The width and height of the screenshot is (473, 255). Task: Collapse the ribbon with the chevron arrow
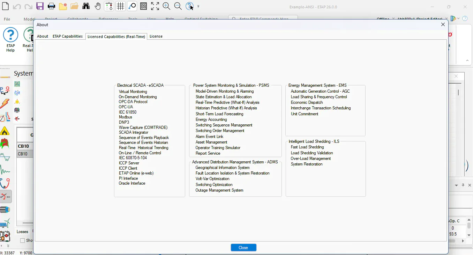[467, 61]
